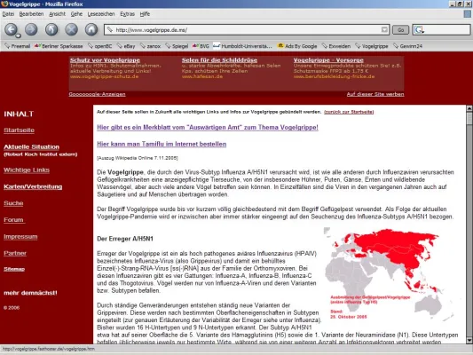
Task: Click the www.vogelgrippe-schutz.de ad URL
Action: (x=105, y=76)
